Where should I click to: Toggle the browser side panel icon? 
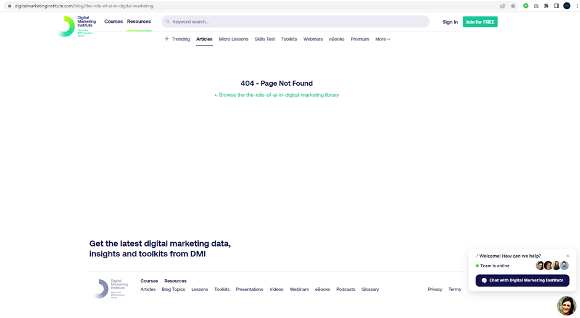557,6
